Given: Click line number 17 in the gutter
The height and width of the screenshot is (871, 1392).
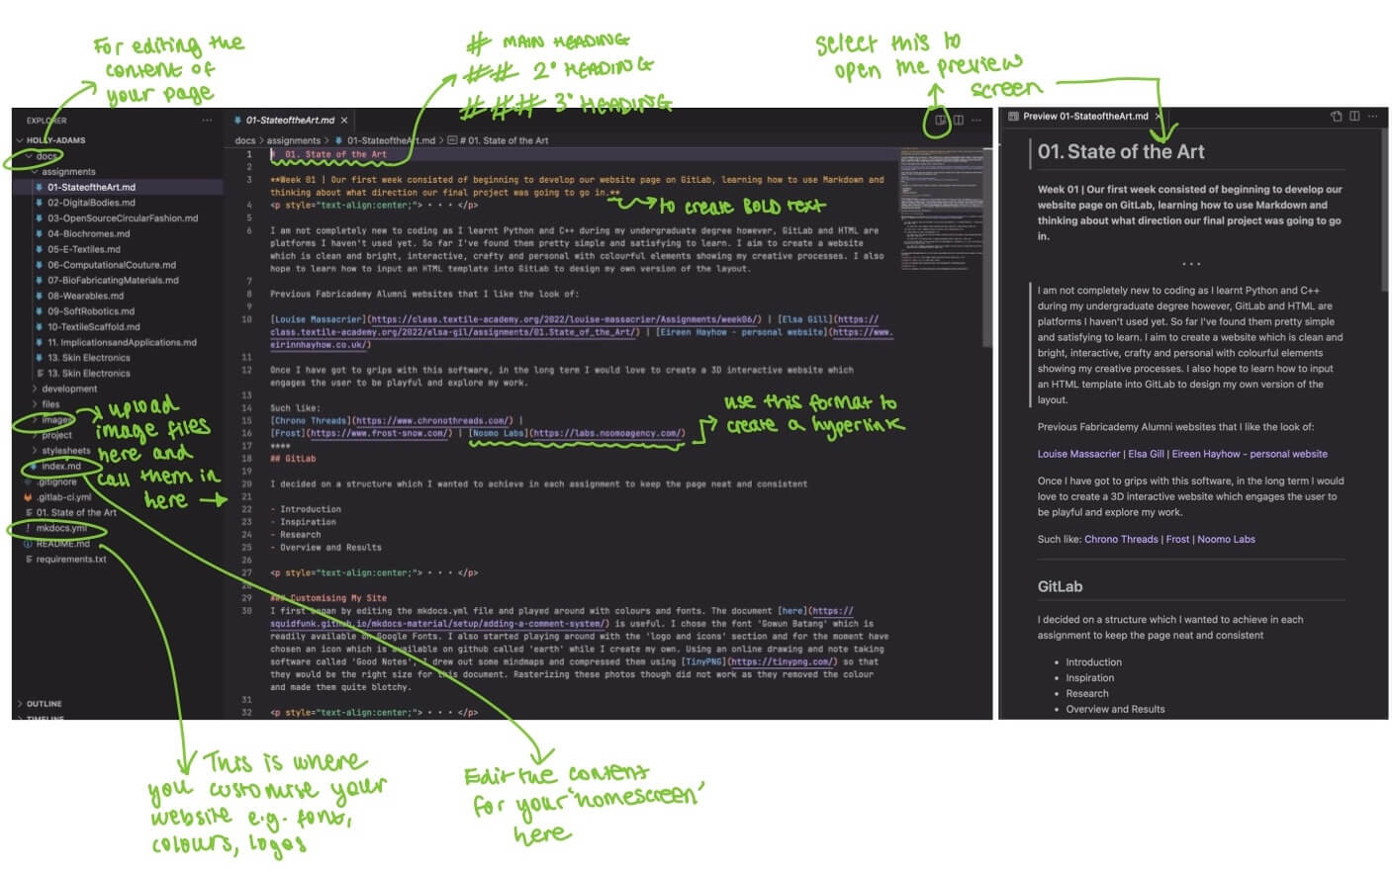Looking at the screenshot, I should [247, 446].
